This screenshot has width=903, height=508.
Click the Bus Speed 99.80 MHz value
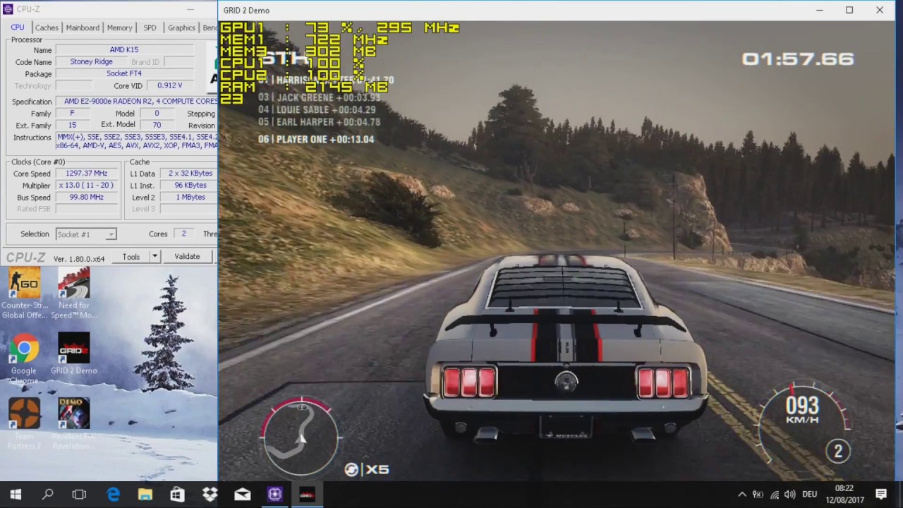(x=86, y=198)
